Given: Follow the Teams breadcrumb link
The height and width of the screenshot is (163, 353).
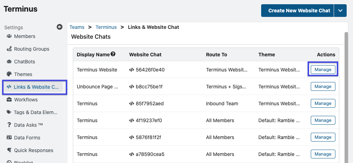Looking at the screenshot, I should click(x=77, y=27).
